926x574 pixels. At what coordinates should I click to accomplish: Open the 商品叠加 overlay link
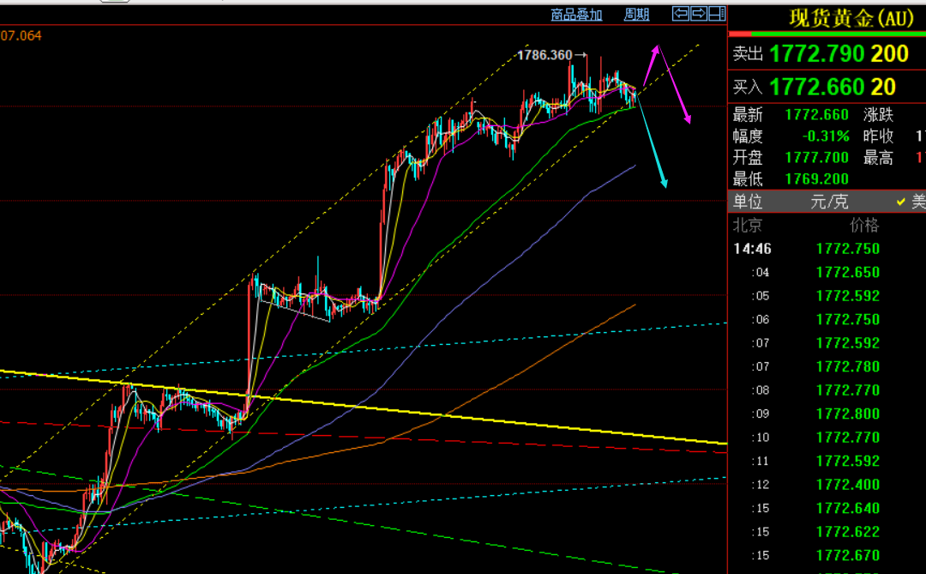coord(576,15)
